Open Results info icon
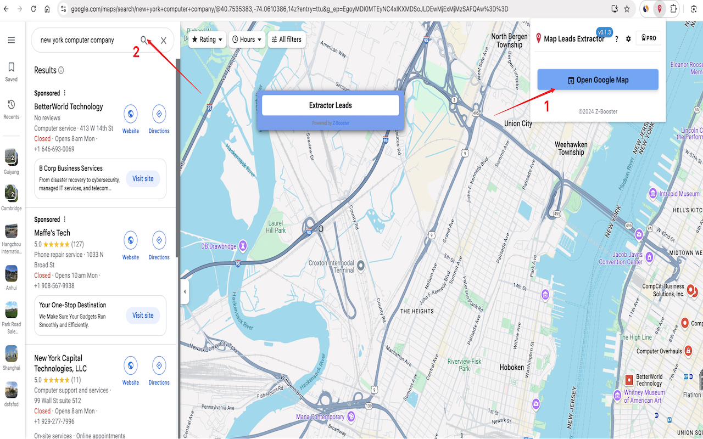 [x=61, y=70]
